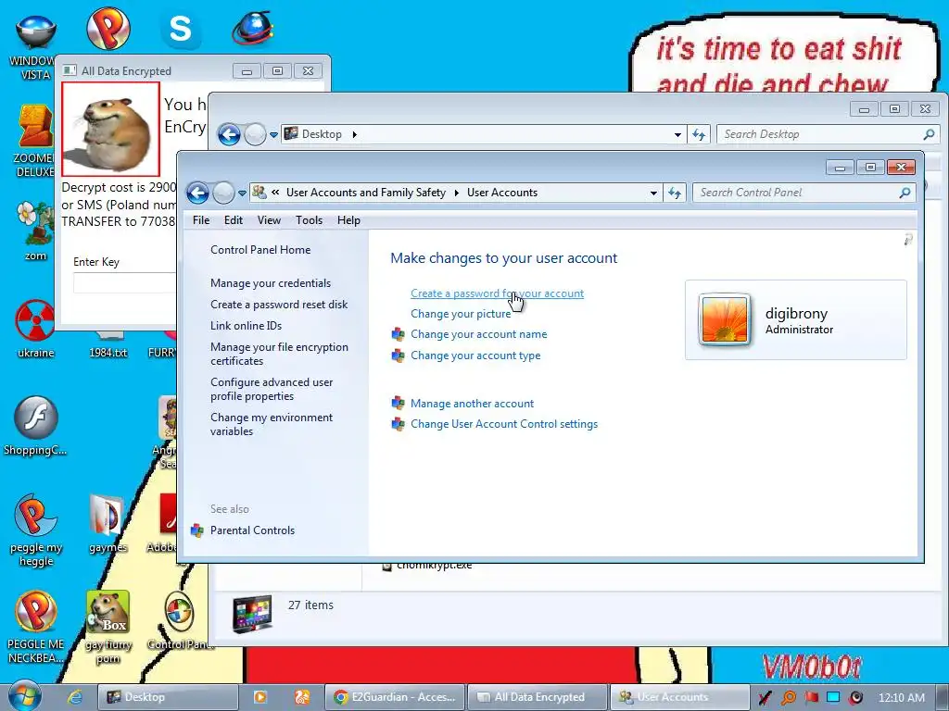Open the View menu
949x711 pixels.
coord(269,220)
